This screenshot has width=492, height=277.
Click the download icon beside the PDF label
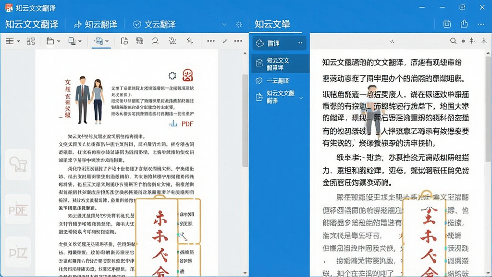[x=173, y=124]
